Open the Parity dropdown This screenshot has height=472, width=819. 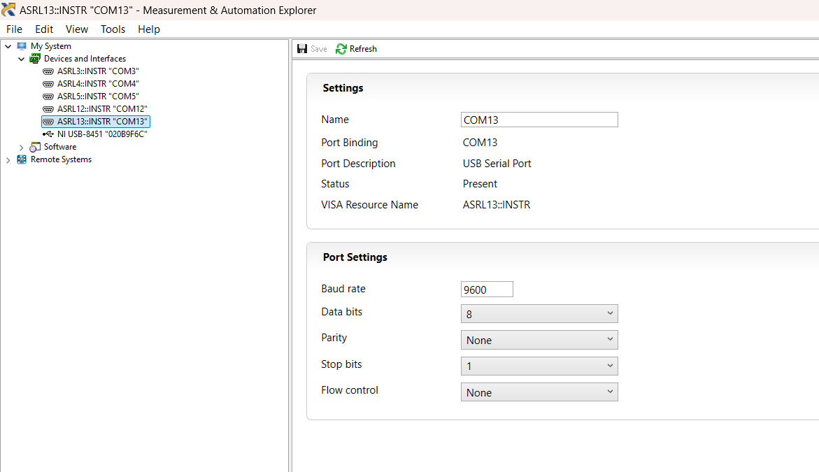[x=539, y=340]
